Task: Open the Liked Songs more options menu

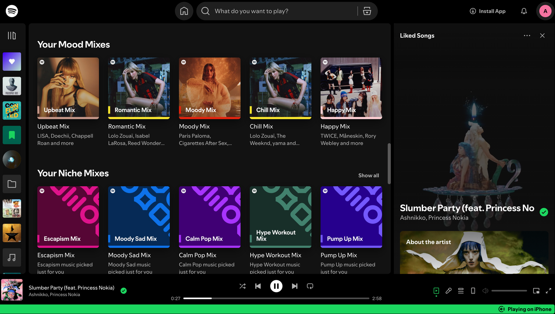Action: click(527, 35)
